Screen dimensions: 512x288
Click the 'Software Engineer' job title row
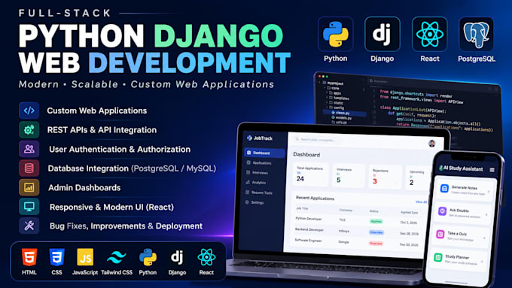pos(308,241)
